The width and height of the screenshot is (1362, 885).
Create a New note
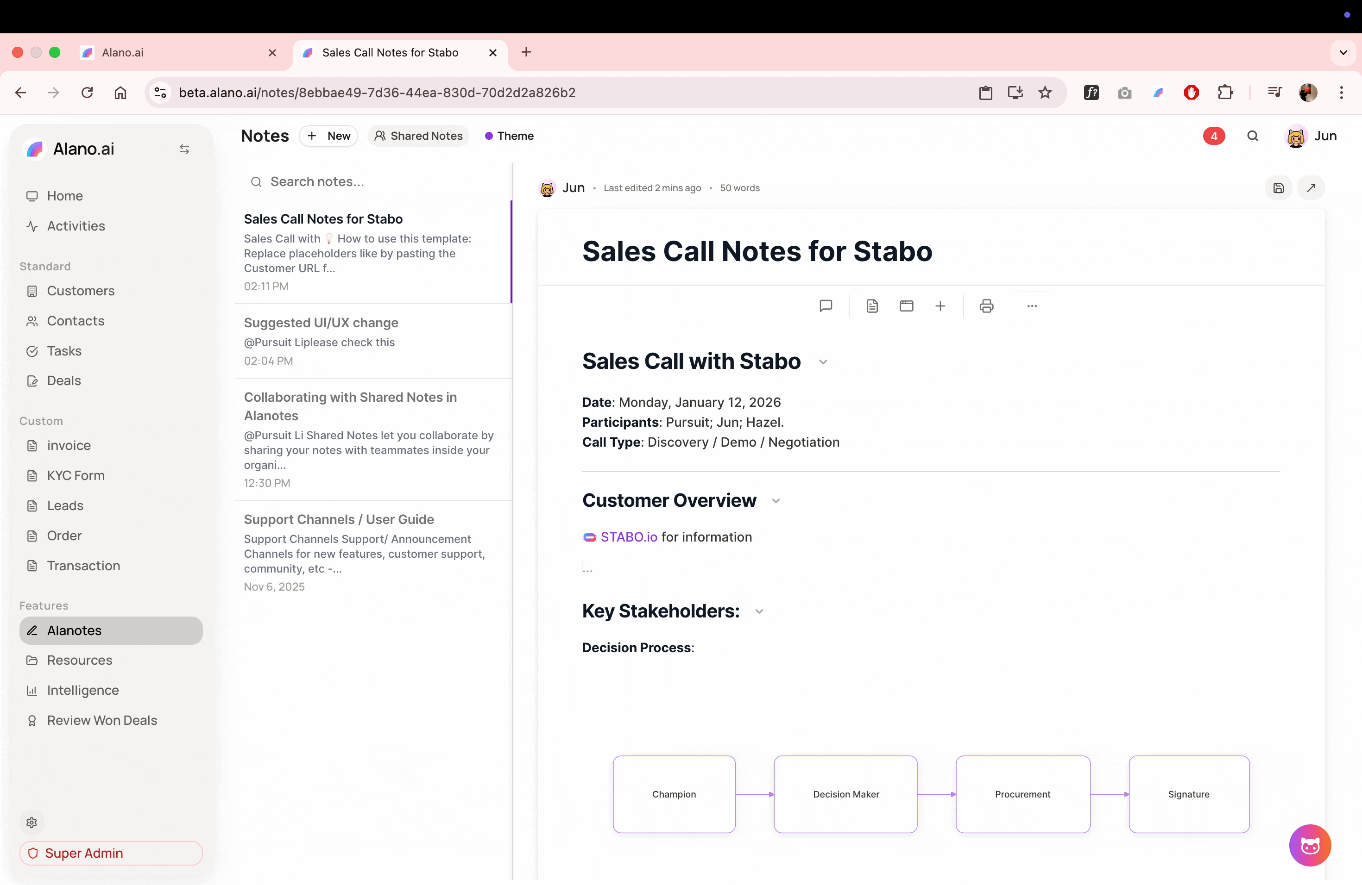pyautogui.click(x=328, y=136)
